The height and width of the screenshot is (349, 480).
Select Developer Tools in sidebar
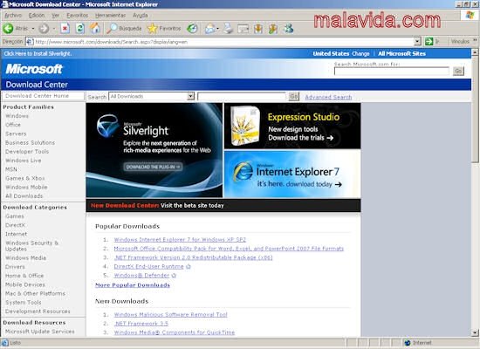coord(27,152)
